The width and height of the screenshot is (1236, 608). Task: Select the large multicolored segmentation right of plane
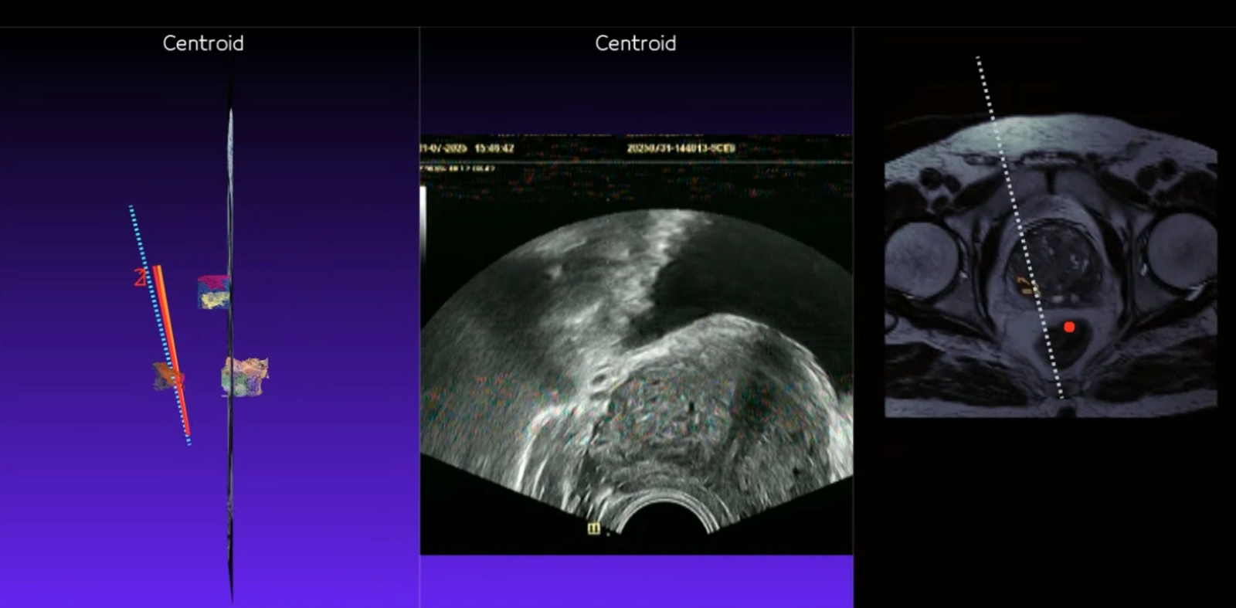(246, 377)
